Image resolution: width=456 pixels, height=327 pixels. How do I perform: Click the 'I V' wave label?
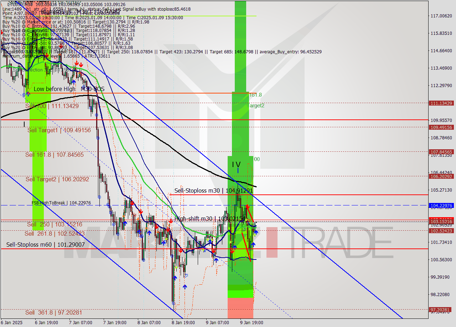pyautogui.click(x=236, y=165)
